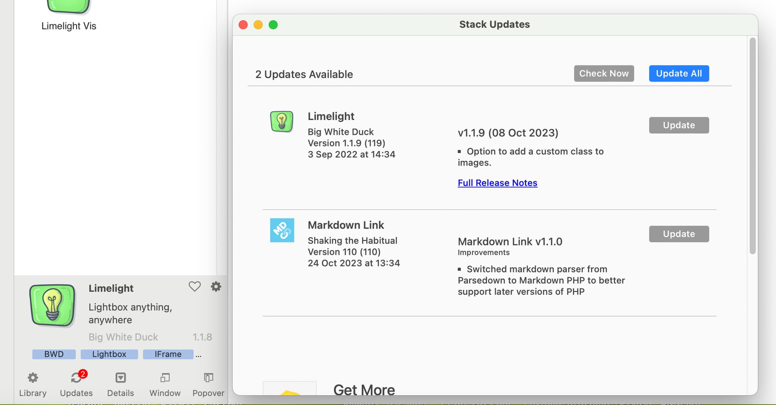Click the Stack Updates window title
The image size is (776, 405).
click(494, 24)
